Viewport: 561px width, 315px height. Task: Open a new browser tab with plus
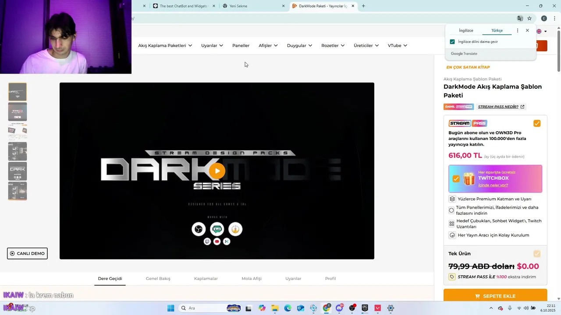click(363, 6)
